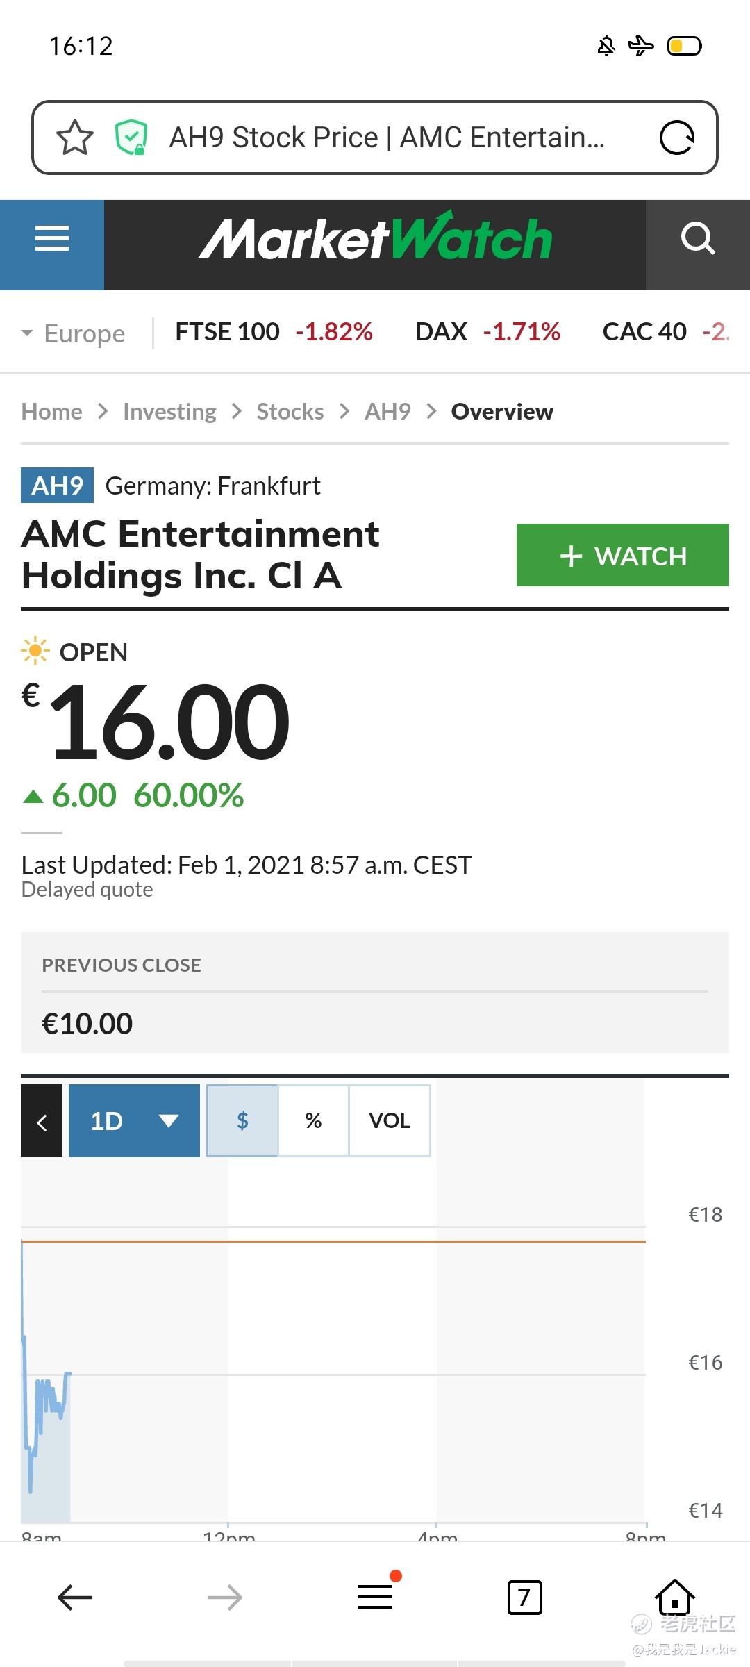
Task: Expand the Europe region dropdown
Action: pyautogui.click(x=74, y=333)
